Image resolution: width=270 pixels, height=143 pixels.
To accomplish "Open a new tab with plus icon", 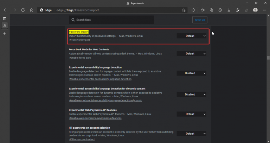I will tap(5, 34).
